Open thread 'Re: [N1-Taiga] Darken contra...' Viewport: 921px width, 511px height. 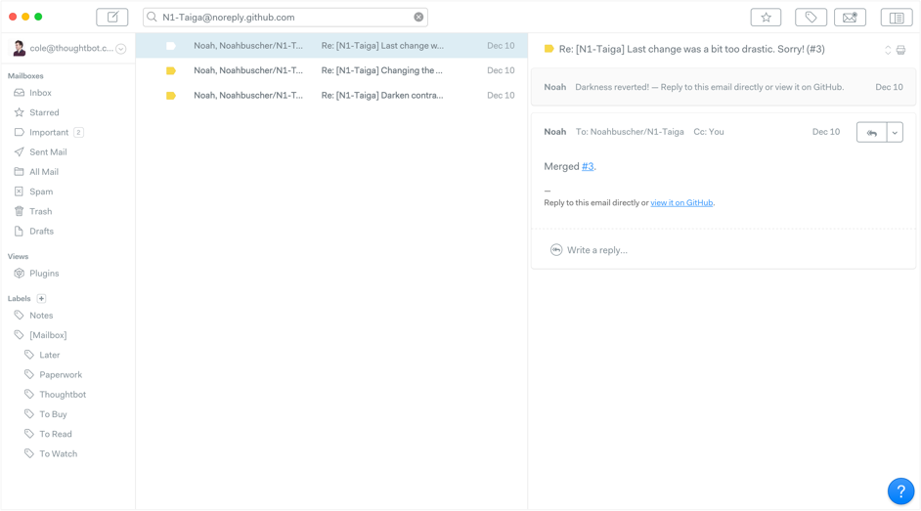331,95
